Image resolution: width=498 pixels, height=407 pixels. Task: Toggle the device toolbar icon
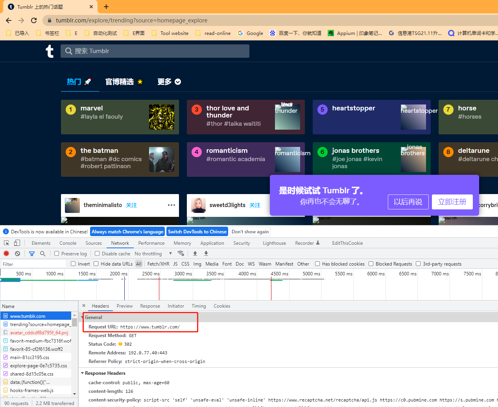click(x=17, y=243)
